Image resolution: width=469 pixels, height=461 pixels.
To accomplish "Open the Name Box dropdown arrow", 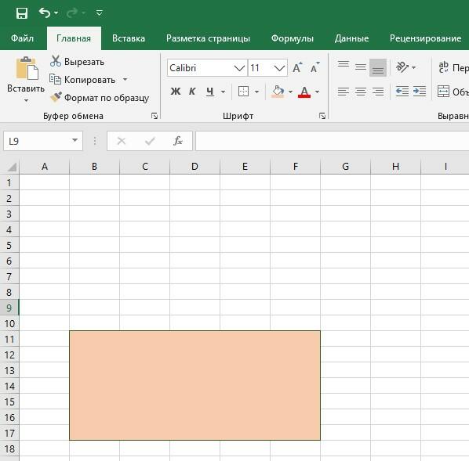I will (75, 140).
